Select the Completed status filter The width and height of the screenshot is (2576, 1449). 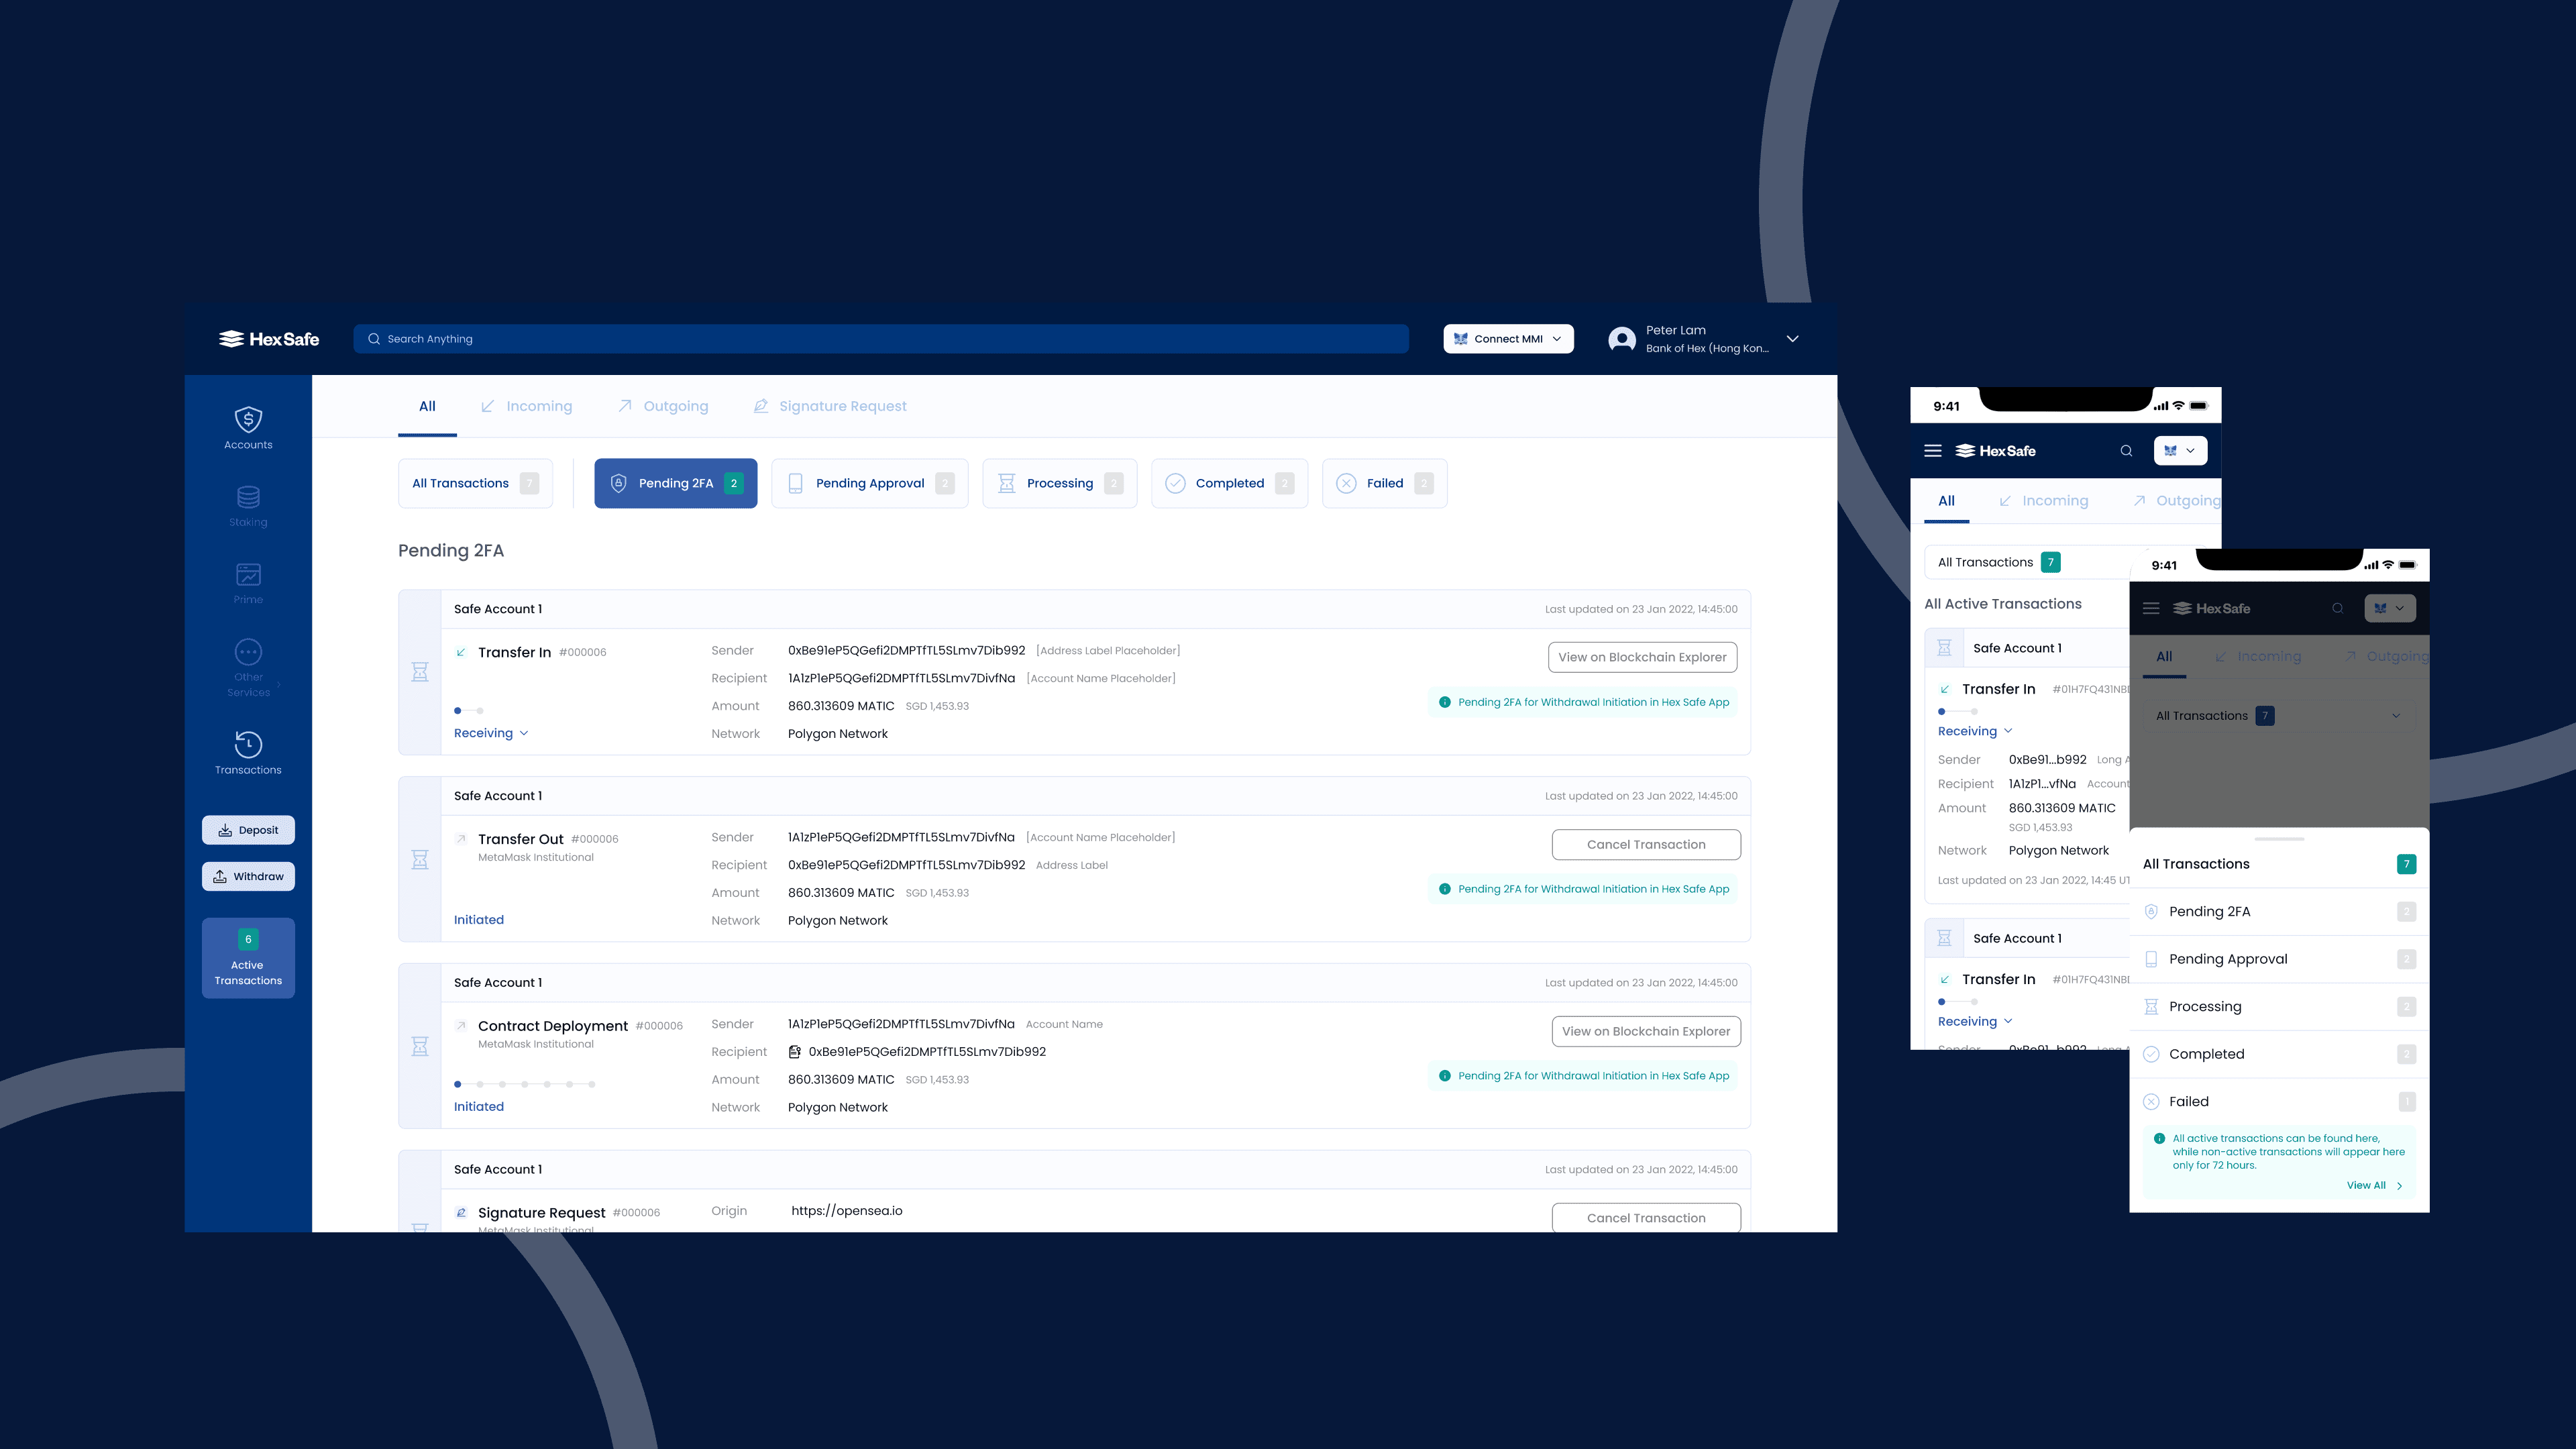(x=1229, y=483)
